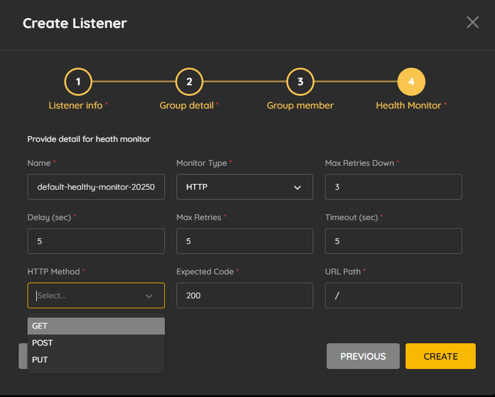This screenshot has width=495, height=397.
Task: Click the Max Retries Down field
Action: (x=393, y=187)
